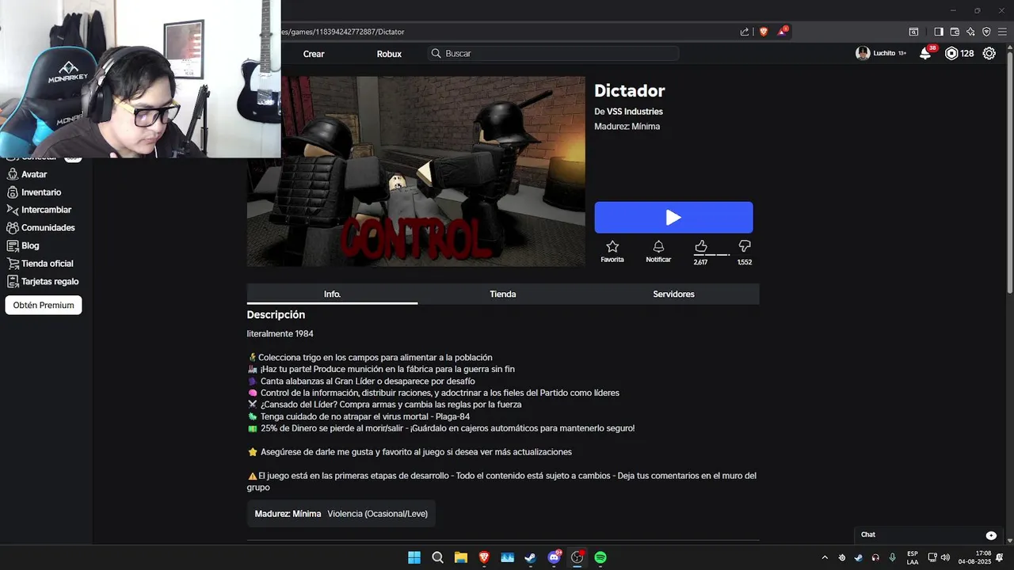Click the Violencia (Ocasional/Leve) label
The height and width of the screenshot is (570, 1014).
[x=377, y=514]
